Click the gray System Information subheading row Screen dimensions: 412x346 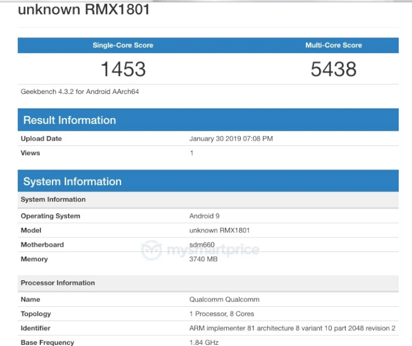click(x=208, y=200)
